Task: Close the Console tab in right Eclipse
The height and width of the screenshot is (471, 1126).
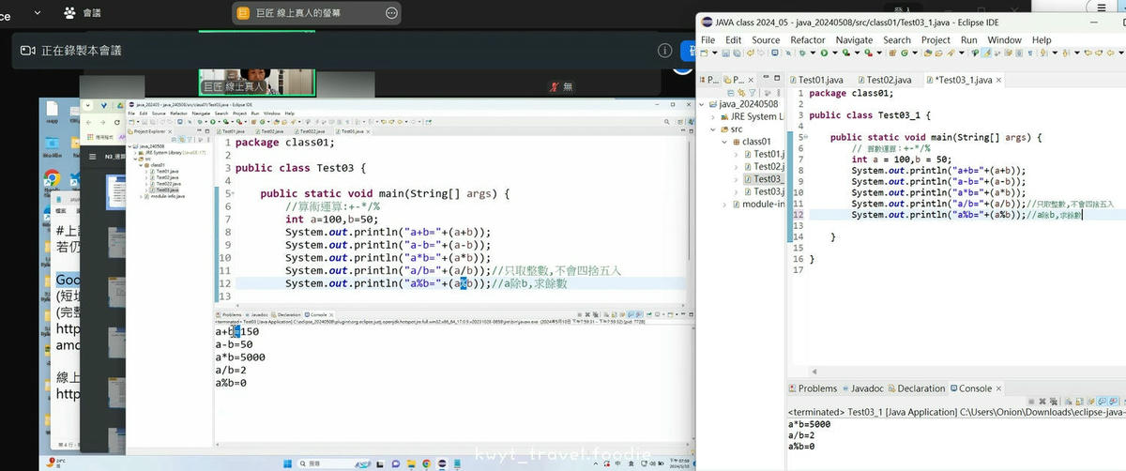Action: tap(998, 388)
